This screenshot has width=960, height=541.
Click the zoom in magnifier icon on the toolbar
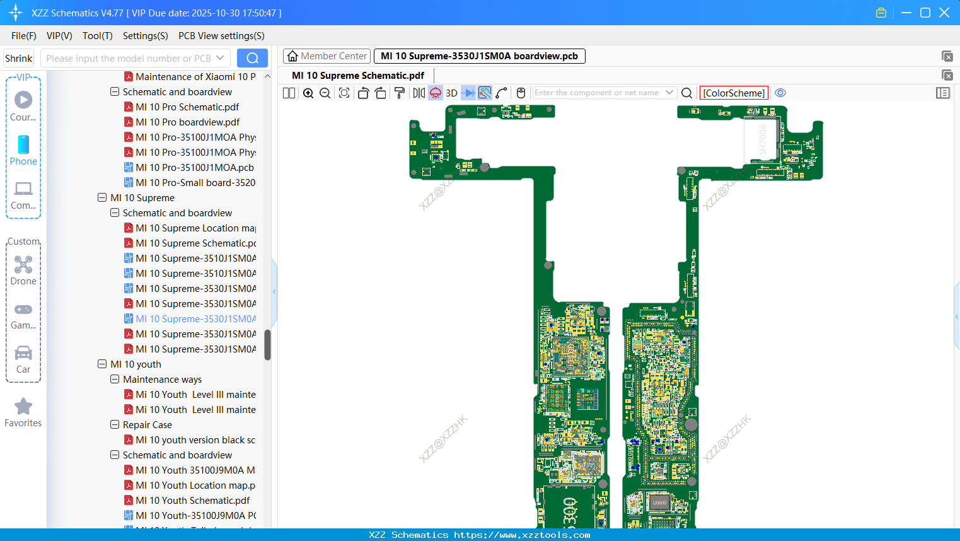pos(308,93)
